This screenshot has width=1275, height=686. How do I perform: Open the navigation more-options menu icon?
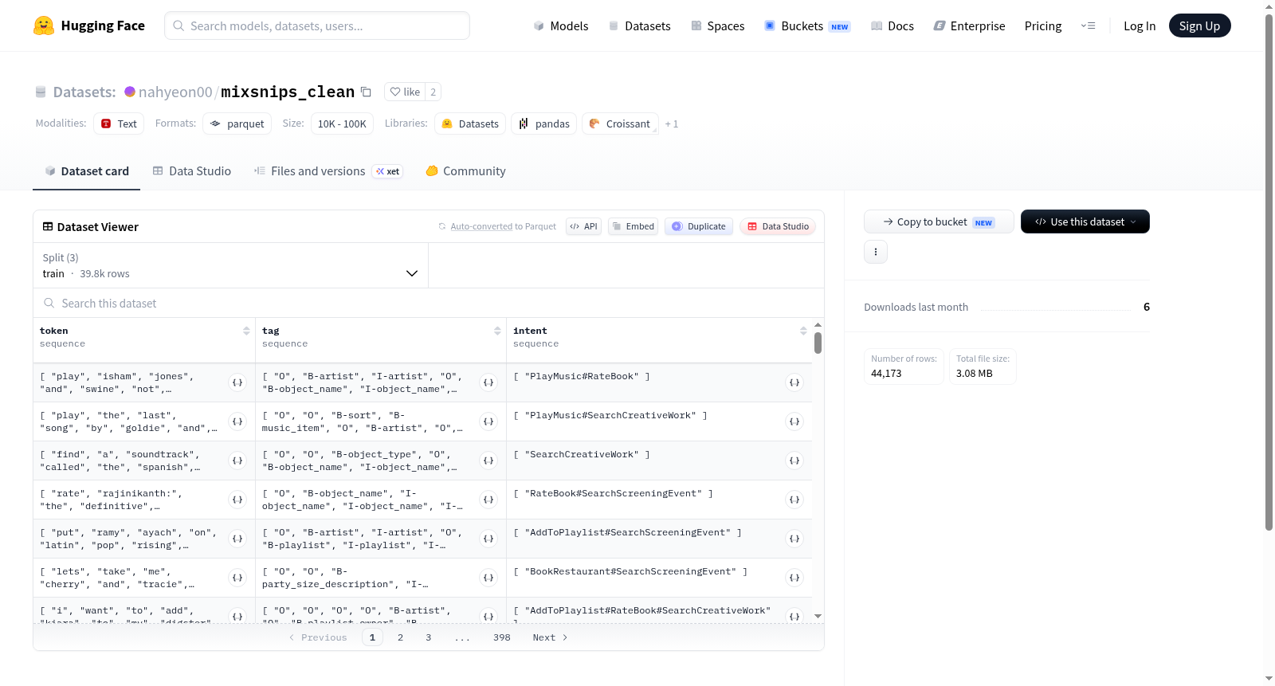[1088, 25]
